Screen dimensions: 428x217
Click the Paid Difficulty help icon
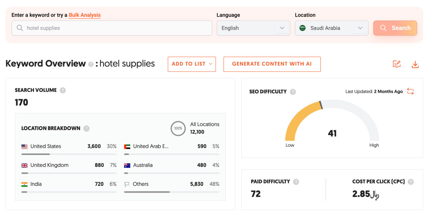296,182
